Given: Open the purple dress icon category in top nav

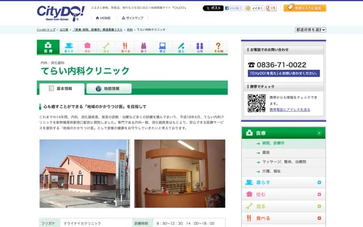Looking at the screenshot, I should click(x=143, y=48).
